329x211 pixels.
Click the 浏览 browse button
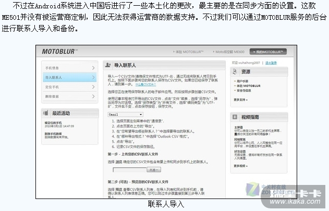pyautogui.click(x=154, y=170)
